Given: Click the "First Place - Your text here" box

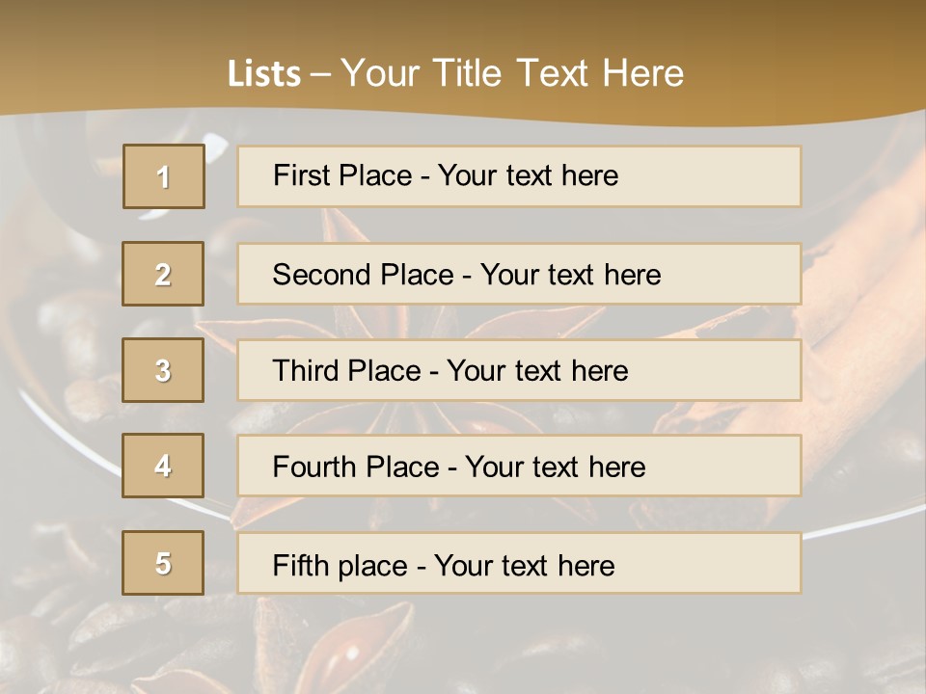Looking at the screenshot, I should 519,176.
